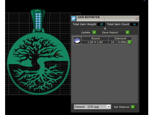Click the 1.00 X 1.00 size cell
Image resolution: width=153 pixels, height=115 pixels.
(x=95, y=42)
